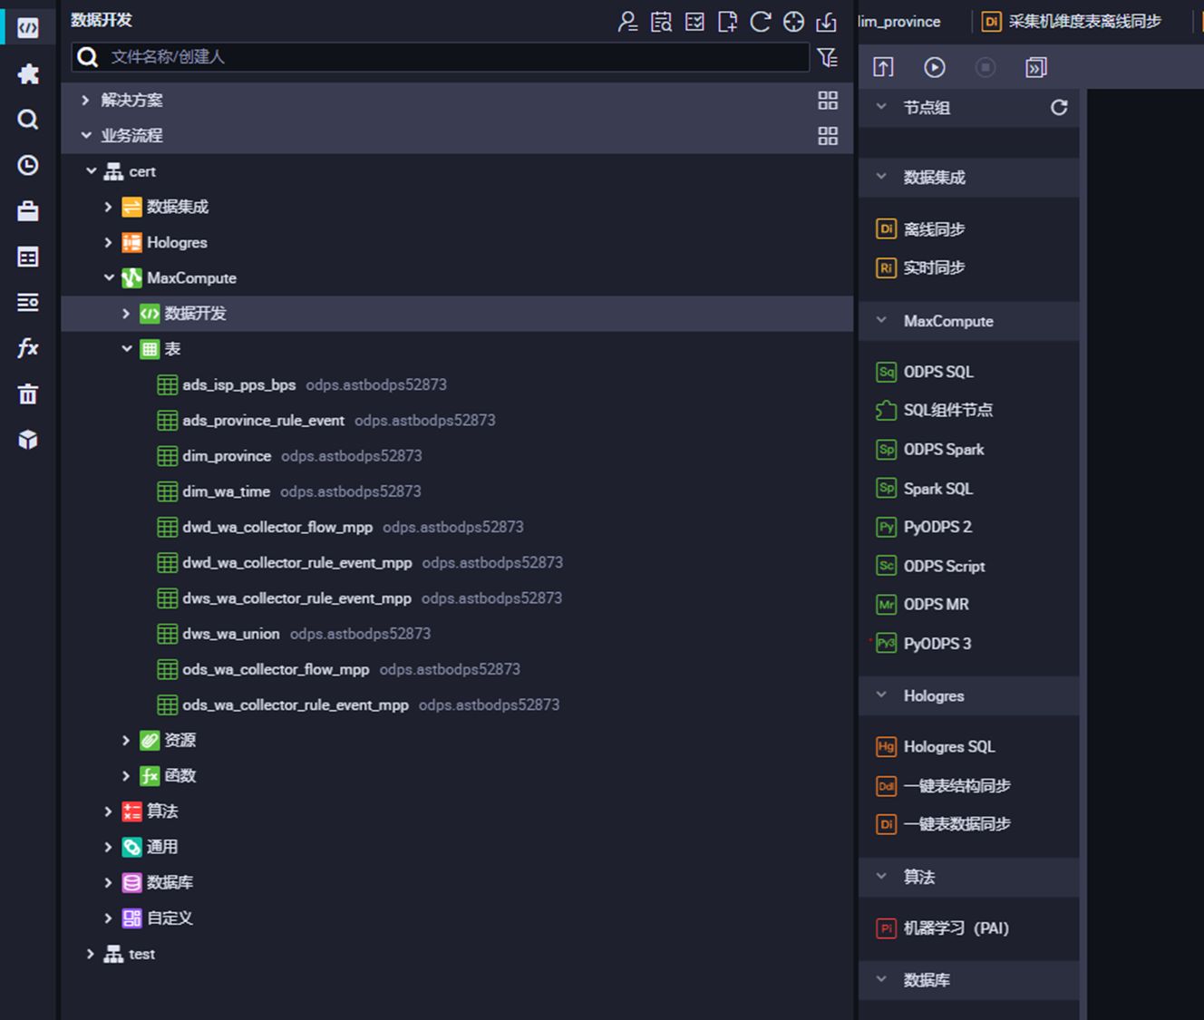The width and height of the screenshot is (1204, 1020).
Task: Click the filter icon beside the search box
Action: [x=827, y=57]
